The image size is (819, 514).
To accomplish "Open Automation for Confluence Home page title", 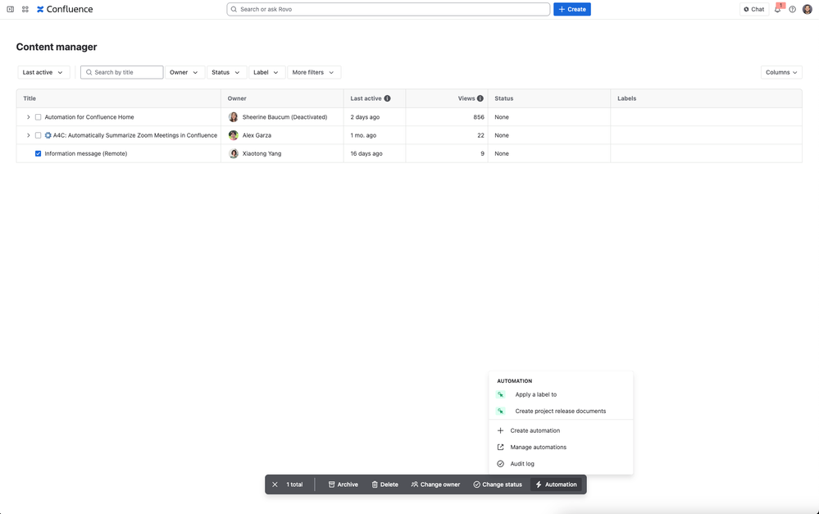I will point(89,117).
